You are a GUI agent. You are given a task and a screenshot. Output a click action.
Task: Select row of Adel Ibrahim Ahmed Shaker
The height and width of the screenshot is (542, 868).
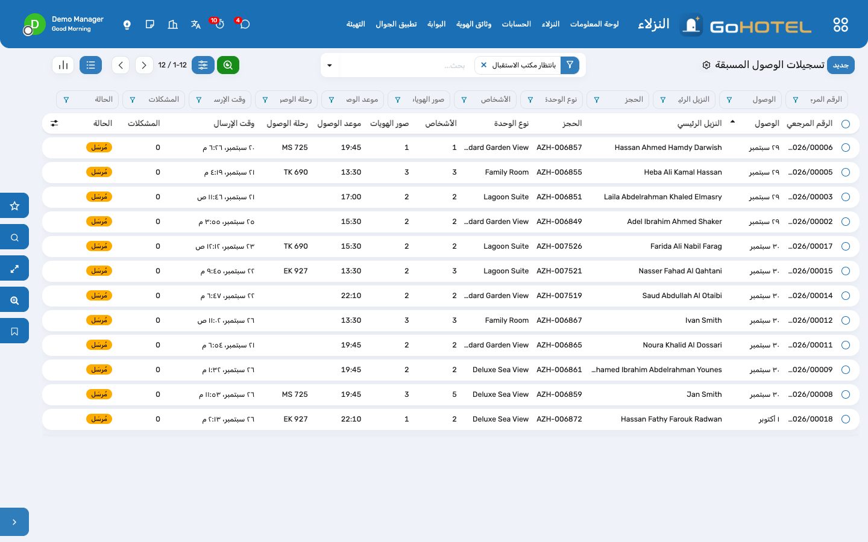pos(846,222)
